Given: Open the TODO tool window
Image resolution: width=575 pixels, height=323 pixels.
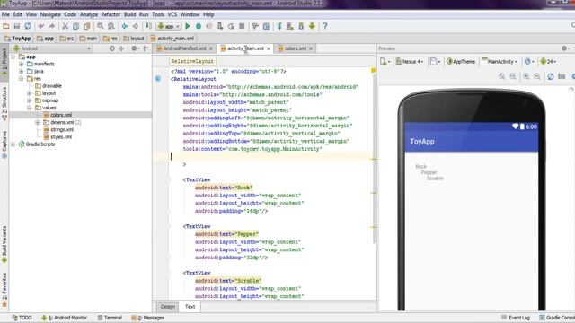Looking at the screenshot, I should 22,318.
